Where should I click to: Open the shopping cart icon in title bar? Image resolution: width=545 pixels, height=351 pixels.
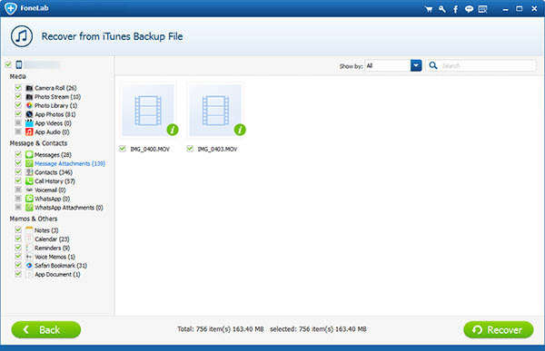coord(429,9)
